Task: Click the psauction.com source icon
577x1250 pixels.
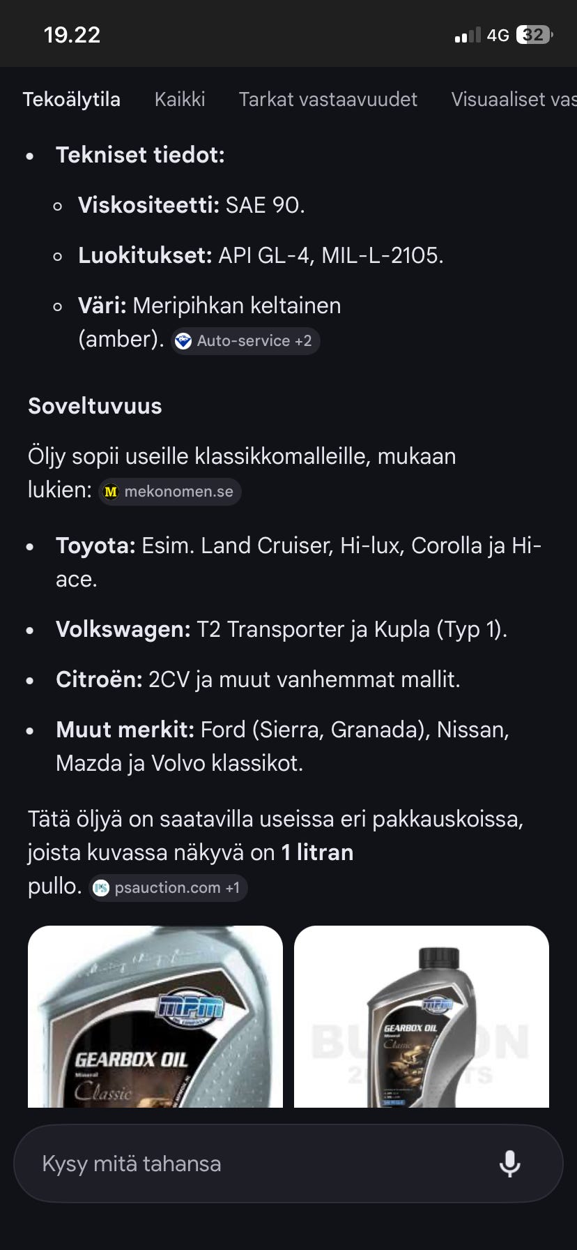Action: pos(102,887)
